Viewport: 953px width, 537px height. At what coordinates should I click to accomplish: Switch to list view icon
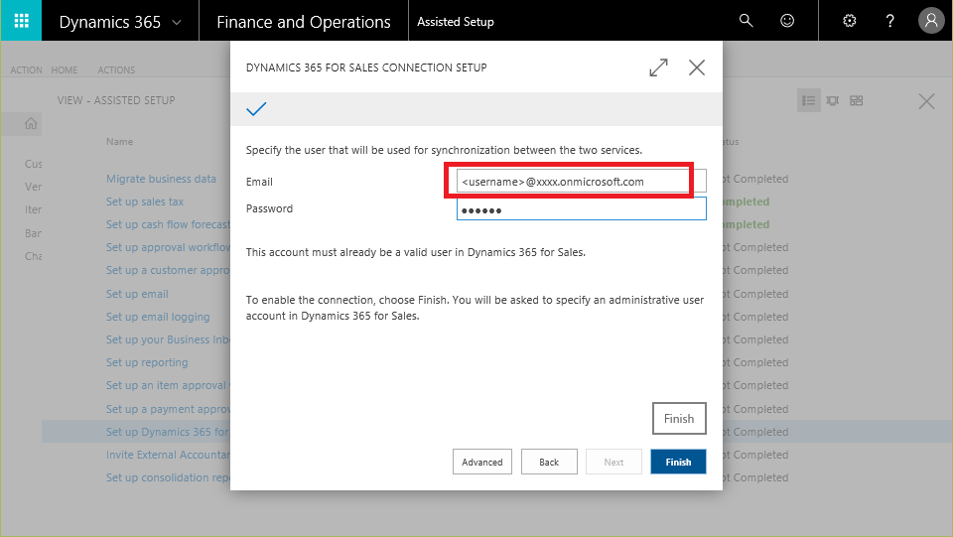click(x=808, y=100)
